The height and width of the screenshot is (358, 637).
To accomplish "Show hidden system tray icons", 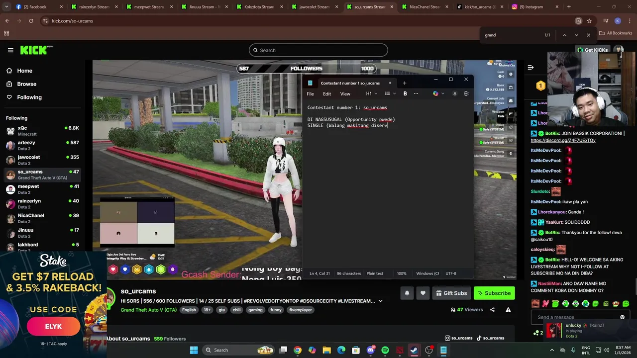I will pyautogui.click(x=551, y=350).
